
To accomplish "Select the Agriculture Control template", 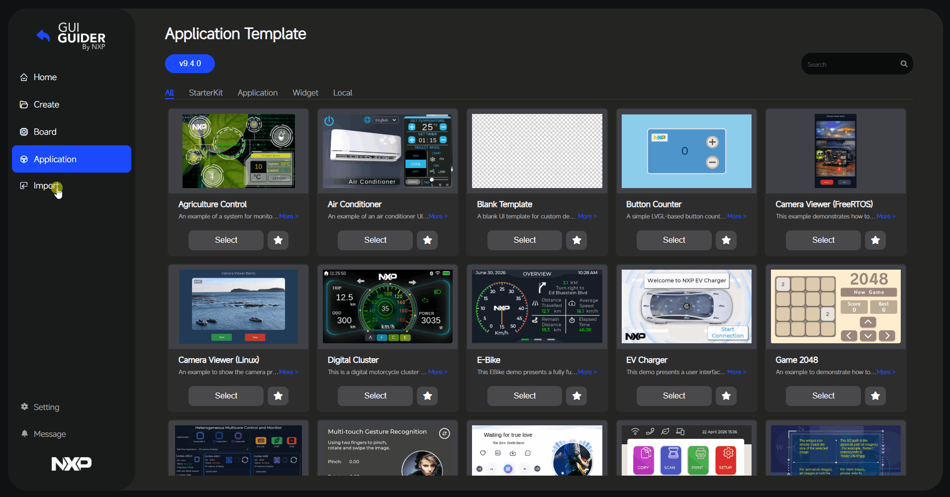I will coord(226,240).
